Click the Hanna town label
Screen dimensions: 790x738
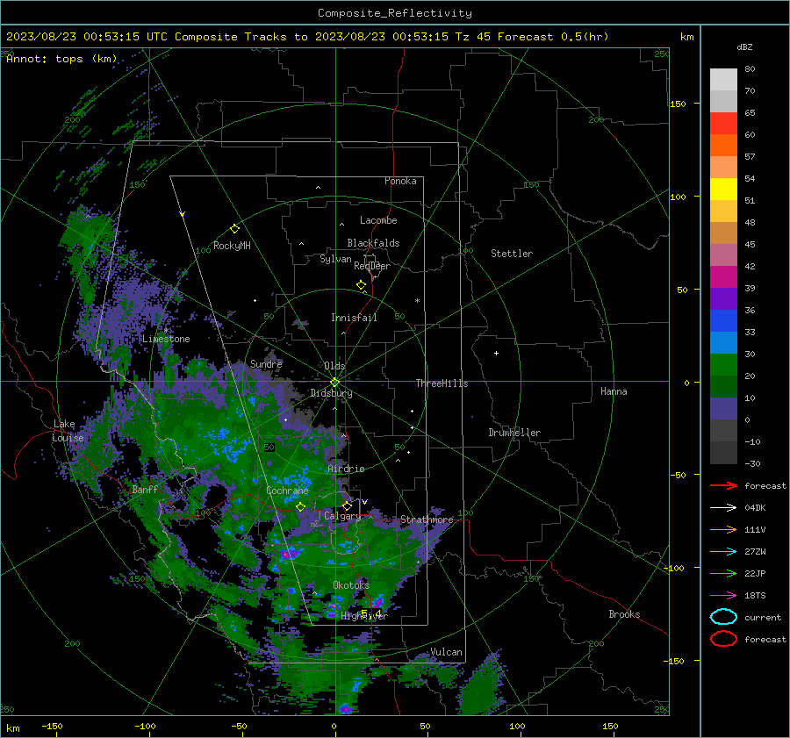click(x=614, y=391)
